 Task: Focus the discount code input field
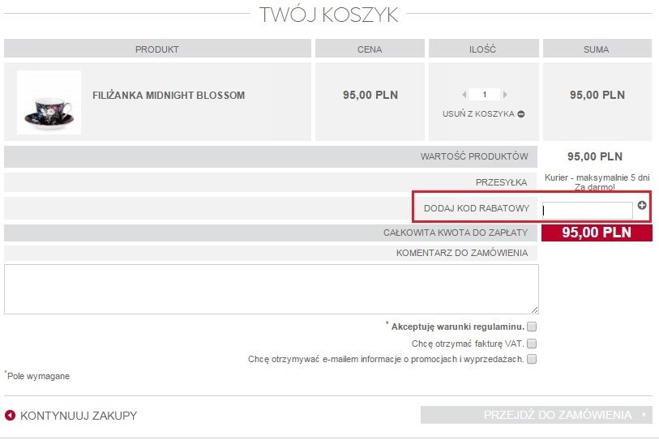(x=587, y=211)
